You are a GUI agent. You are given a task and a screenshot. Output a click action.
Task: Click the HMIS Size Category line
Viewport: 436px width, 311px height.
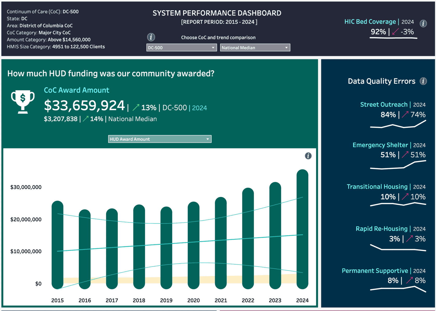56,47
